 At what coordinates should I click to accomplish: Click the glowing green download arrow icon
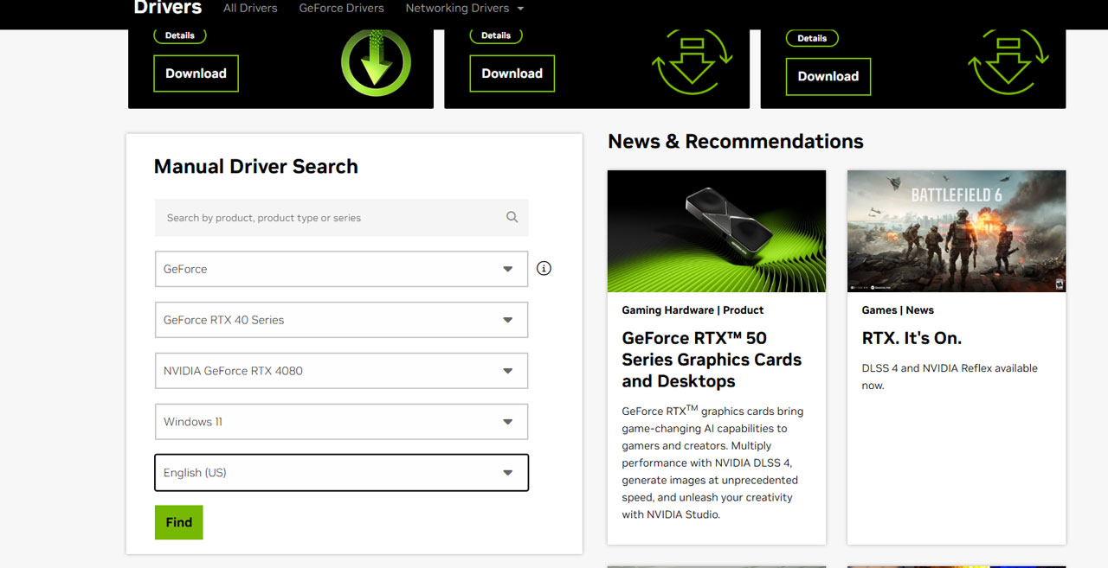[x=376, y=62]
